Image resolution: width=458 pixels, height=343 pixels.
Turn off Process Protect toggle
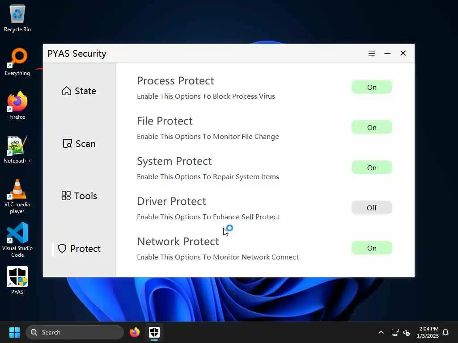click(372, 87)
